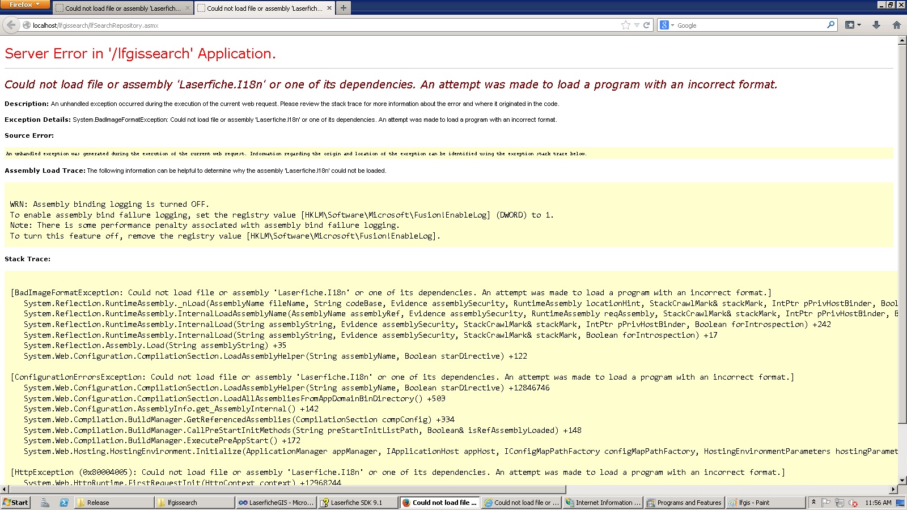Close the second browser tab
907x510 pixels.
pyautogui.click(x=329, y=8)
